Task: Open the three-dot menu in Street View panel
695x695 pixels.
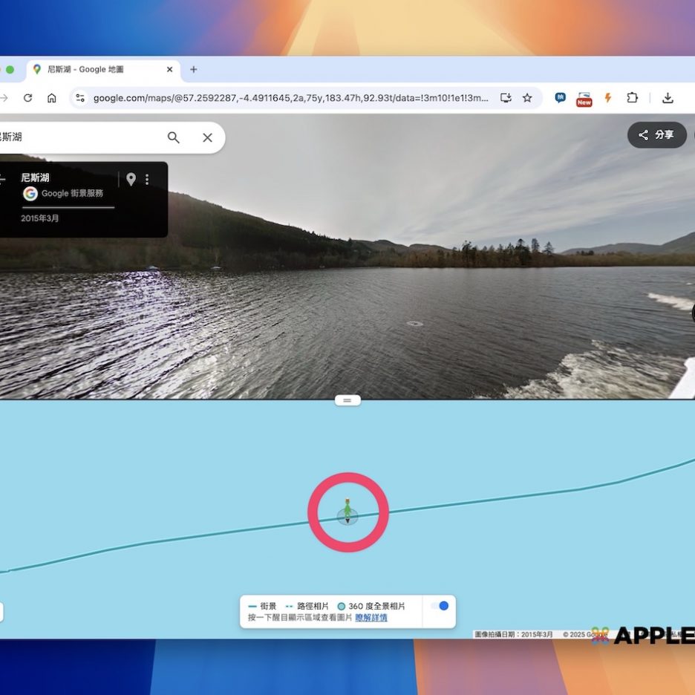Action: [x=147, y=179]
